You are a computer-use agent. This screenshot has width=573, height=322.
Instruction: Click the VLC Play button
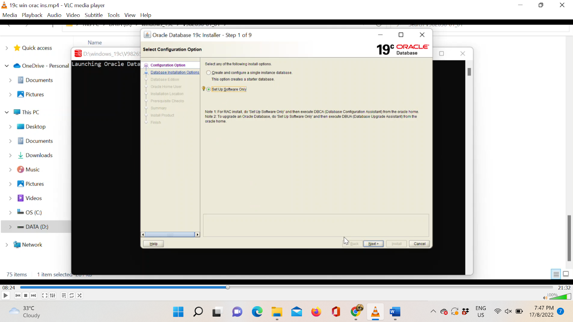5,296
